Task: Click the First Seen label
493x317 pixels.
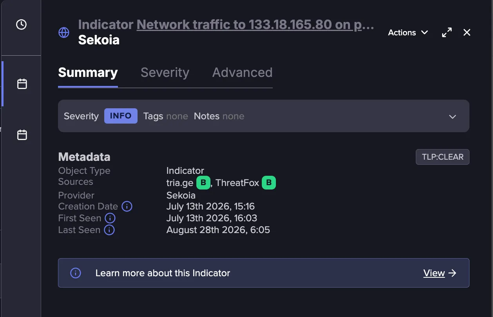Action: tap(80, 218)
